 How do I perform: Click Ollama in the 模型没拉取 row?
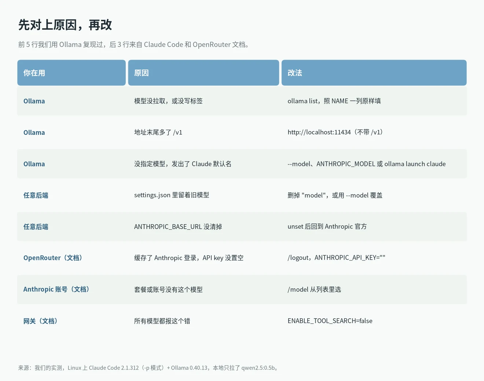coord(34,101)
